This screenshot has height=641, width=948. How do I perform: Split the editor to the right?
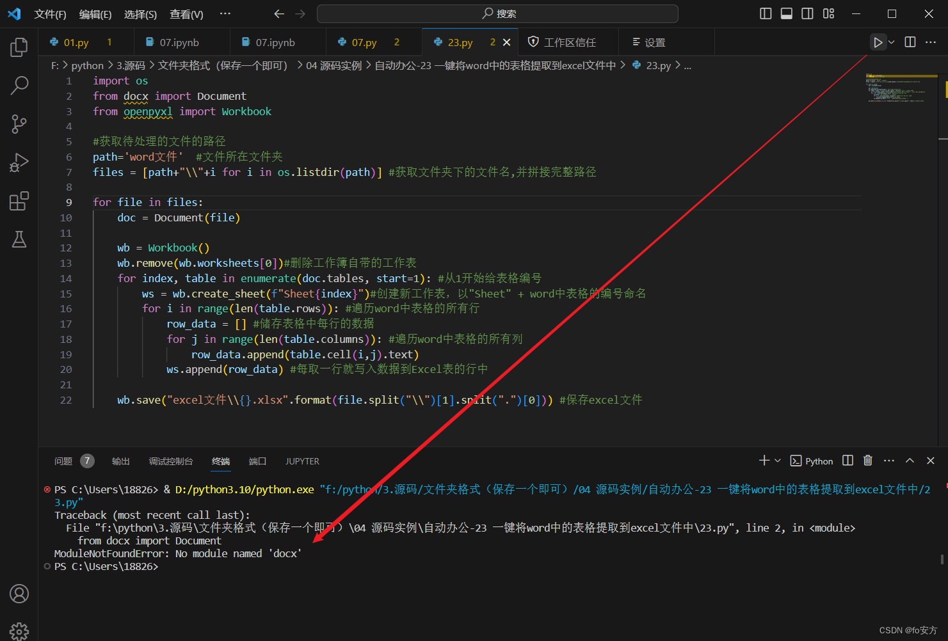pyautogui.click(x=910, y=42)
